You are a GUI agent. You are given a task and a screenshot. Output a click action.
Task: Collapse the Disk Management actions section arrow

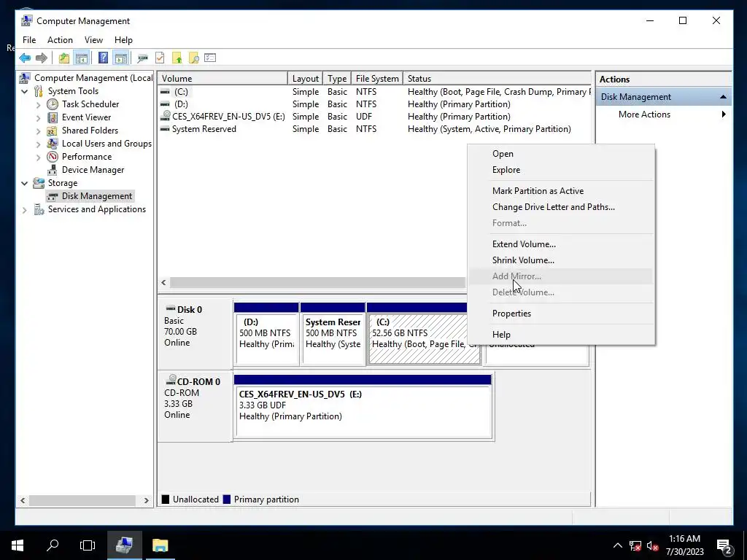[x=723, y=97]
